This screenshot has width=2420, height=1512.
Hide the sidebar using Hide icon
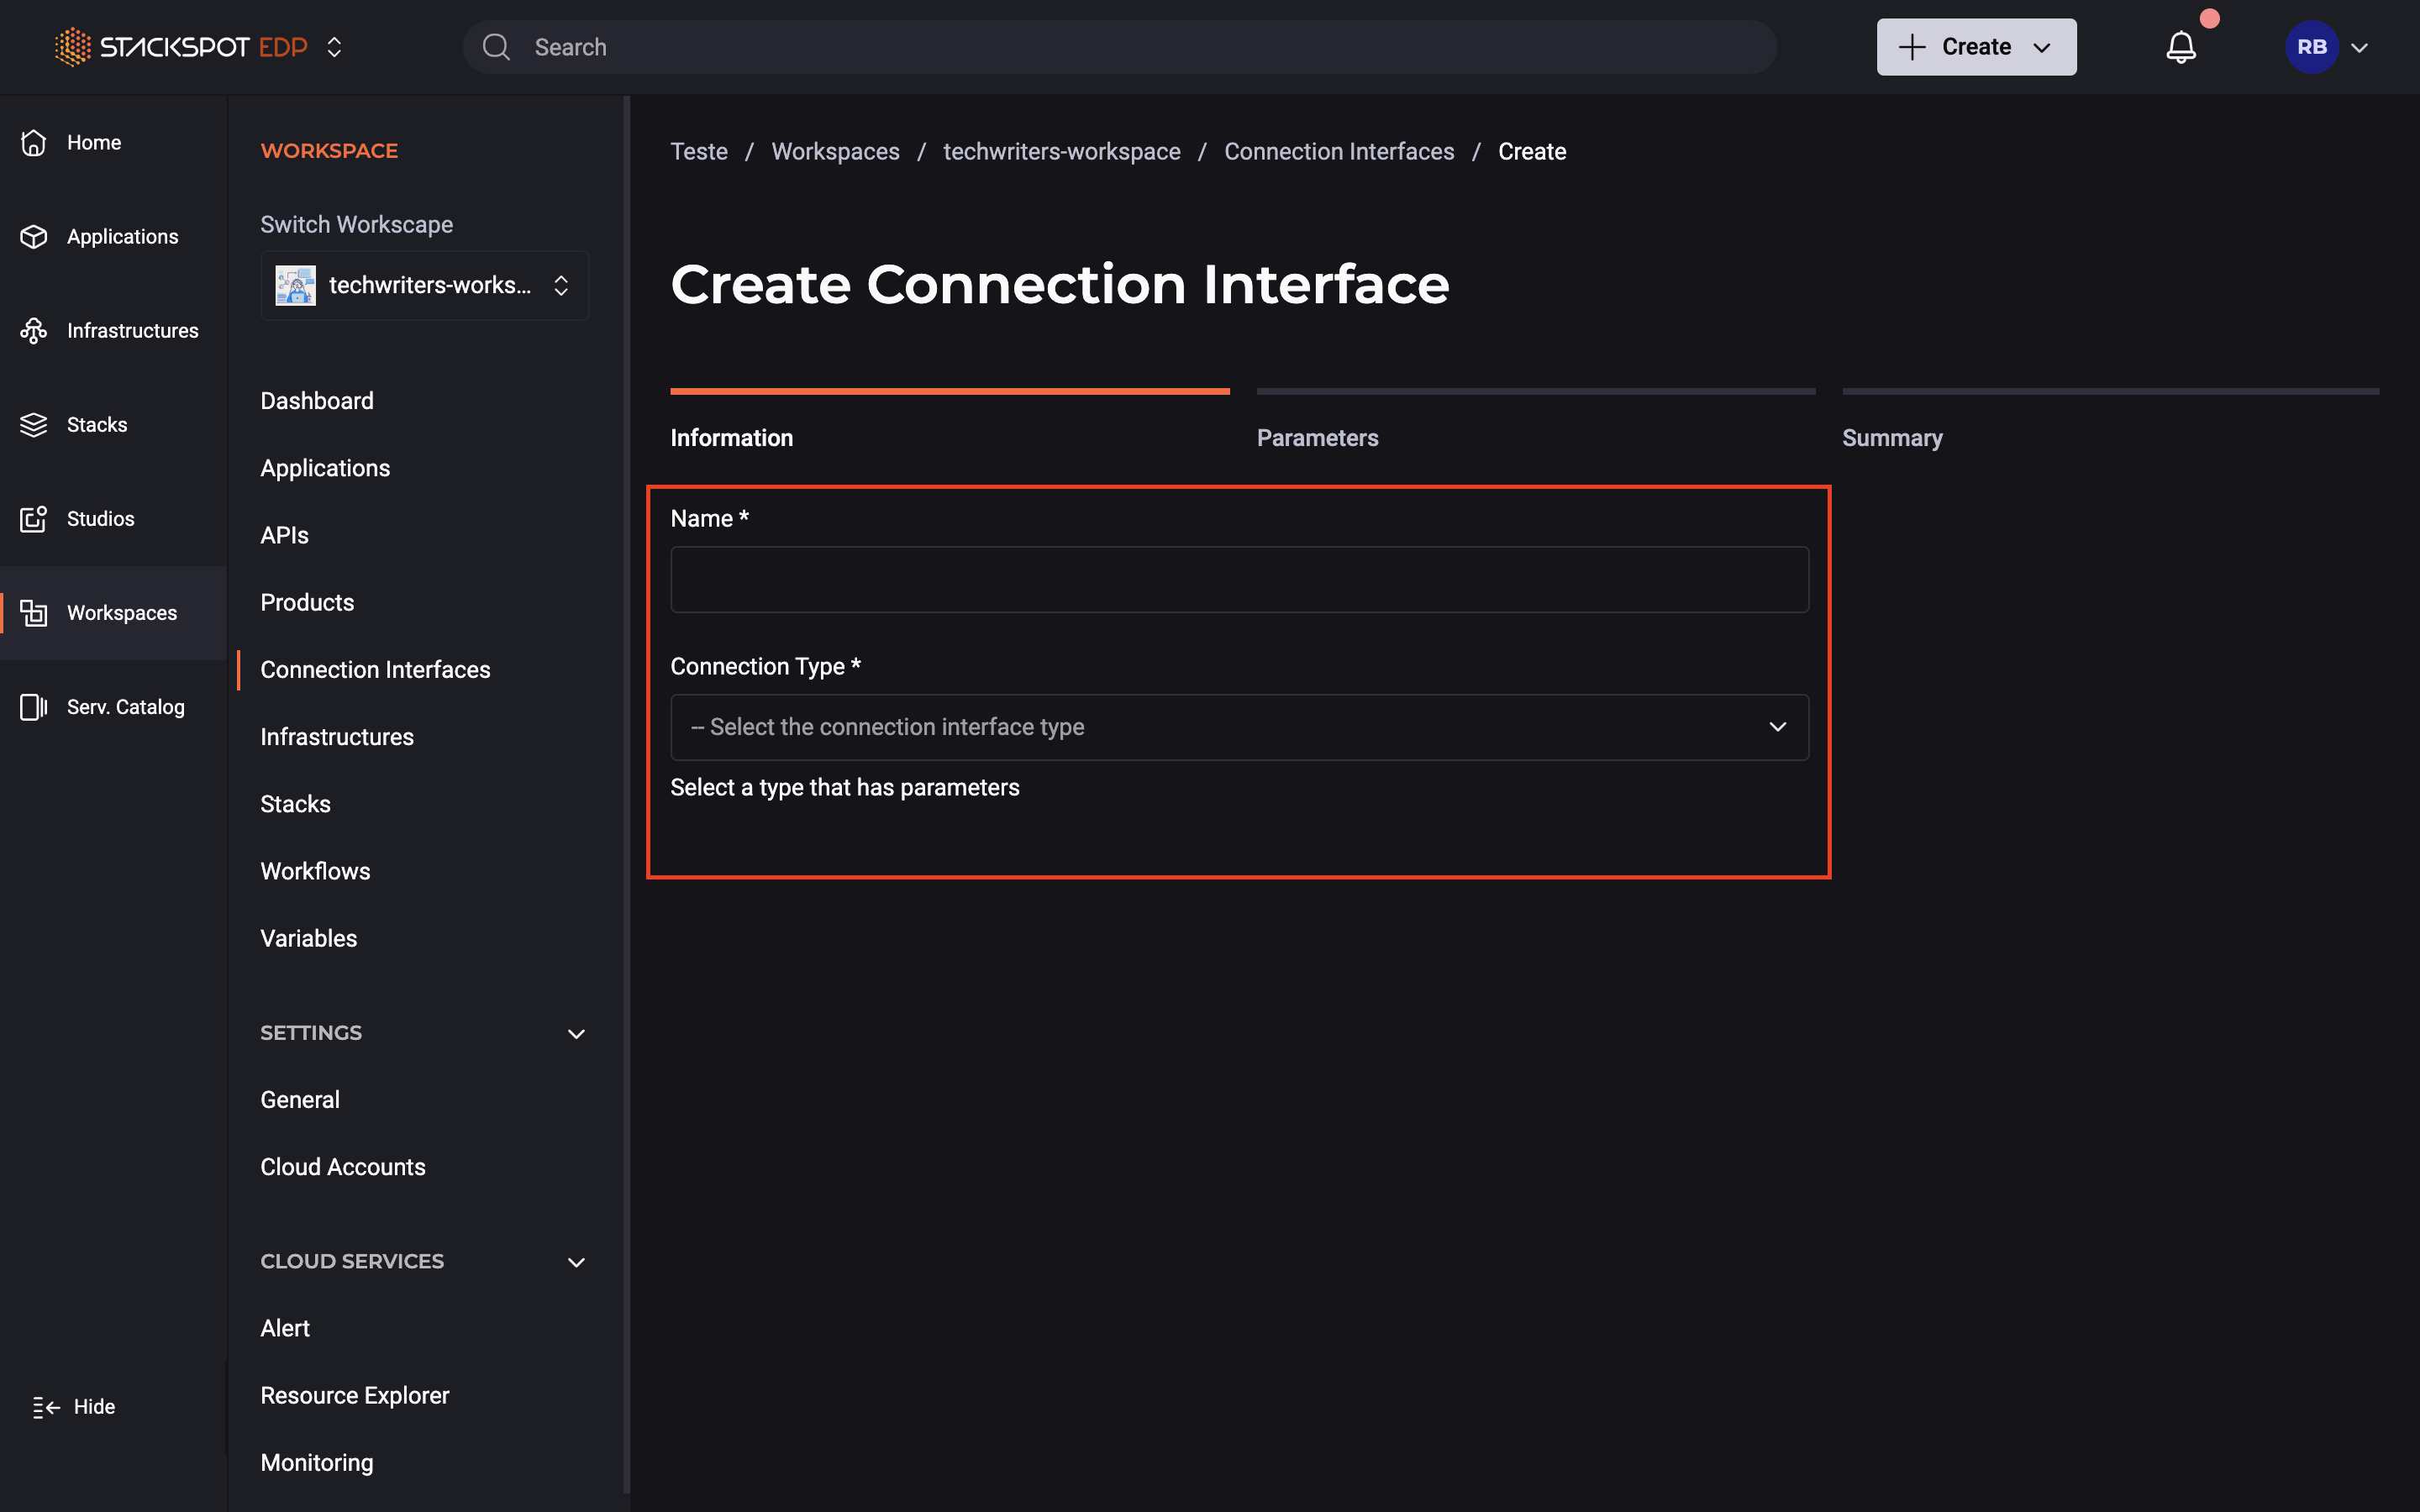(x=46, y=1407)
